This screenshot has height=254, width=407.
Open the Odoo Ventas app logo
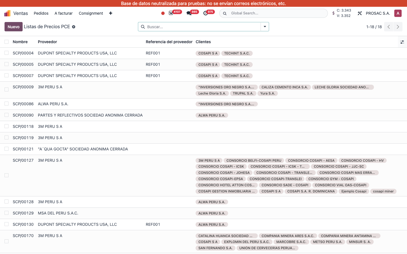click(7, 13)
